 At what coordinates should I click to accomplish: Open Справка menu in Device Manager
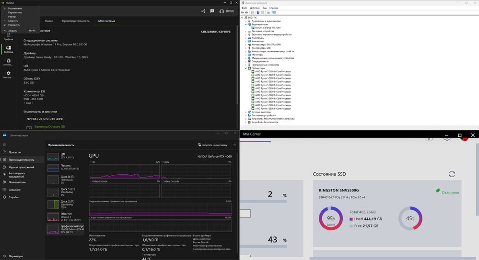tap(274, 8)
